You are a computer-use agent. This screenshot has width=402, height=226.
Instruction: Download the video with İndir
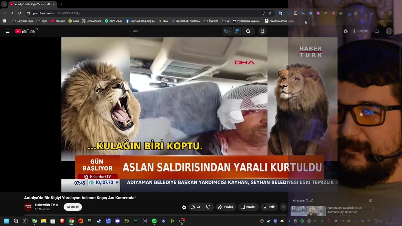pos(269,207)
